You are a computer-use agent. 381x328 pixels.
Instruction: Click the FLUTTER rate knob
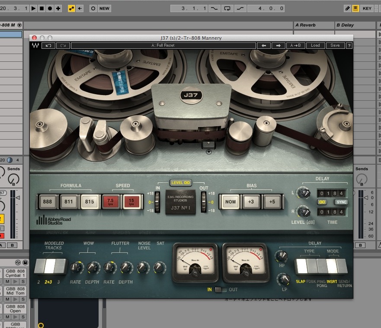pyautogui.click(x=109, y=267)
